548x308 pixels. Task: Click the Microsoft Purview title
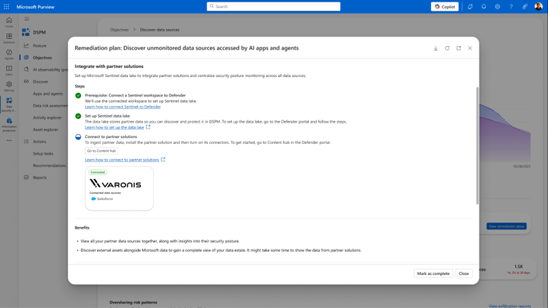(35, 7)
